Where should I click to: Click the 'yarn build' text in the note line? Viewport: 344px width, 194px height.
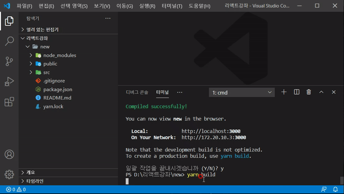[x=234, y=156]
